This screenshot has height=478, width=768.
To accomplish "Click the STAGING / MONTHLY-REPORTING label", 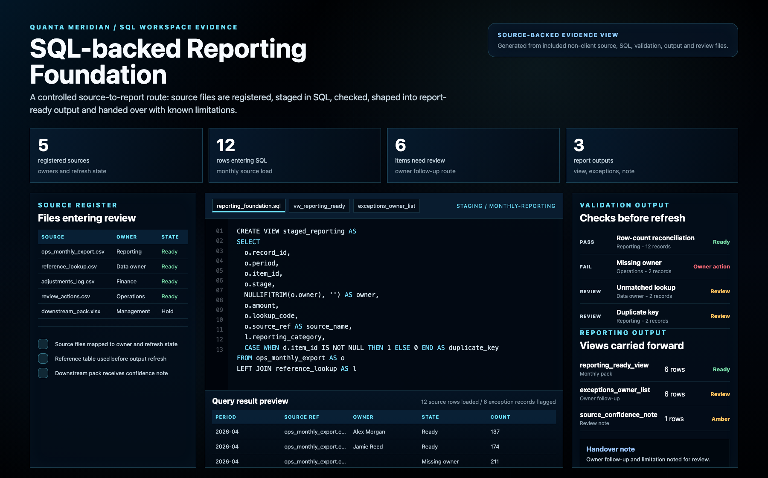I will click(506, 206).
